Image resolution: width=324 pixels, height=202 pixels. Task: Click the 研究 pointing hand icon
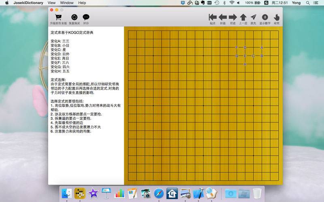click(277, 17)
